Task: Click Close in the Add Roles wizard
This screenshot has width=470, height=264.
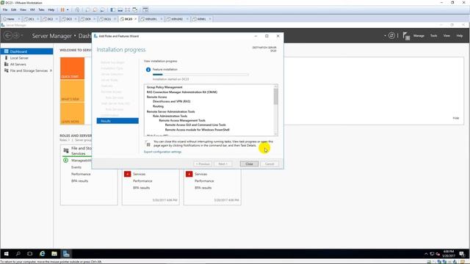Action: point(249,164)
